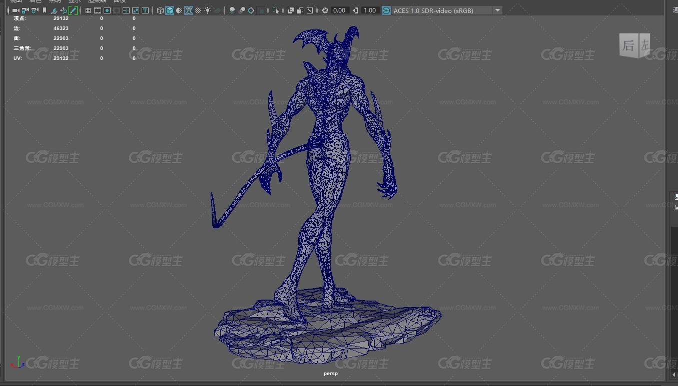The image size is (678, 386).
Task: Open Camera Attributes from toolbar
Action: [35, 10]
